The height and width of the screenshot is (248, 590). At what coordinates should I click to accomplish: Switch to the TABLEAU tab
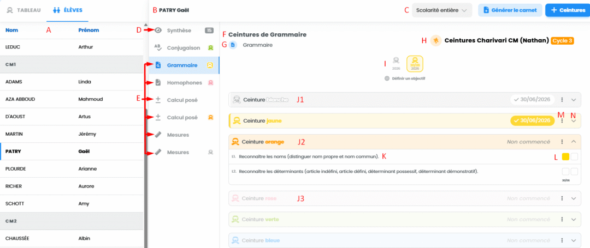coord(23,10)
